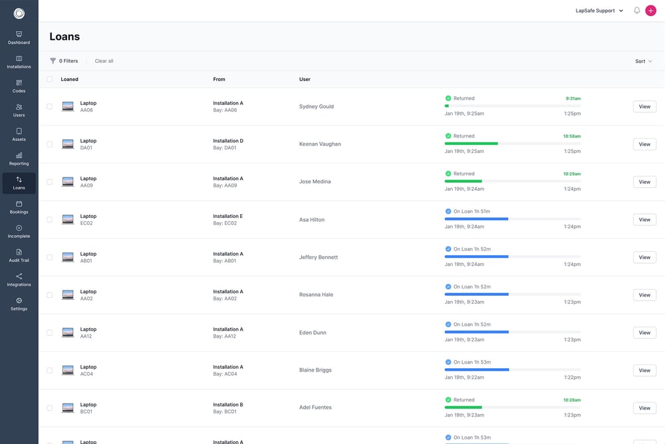Open the notification bell
Image resolution: width=665 pixels, height=444 pixels.
(636, 10)
